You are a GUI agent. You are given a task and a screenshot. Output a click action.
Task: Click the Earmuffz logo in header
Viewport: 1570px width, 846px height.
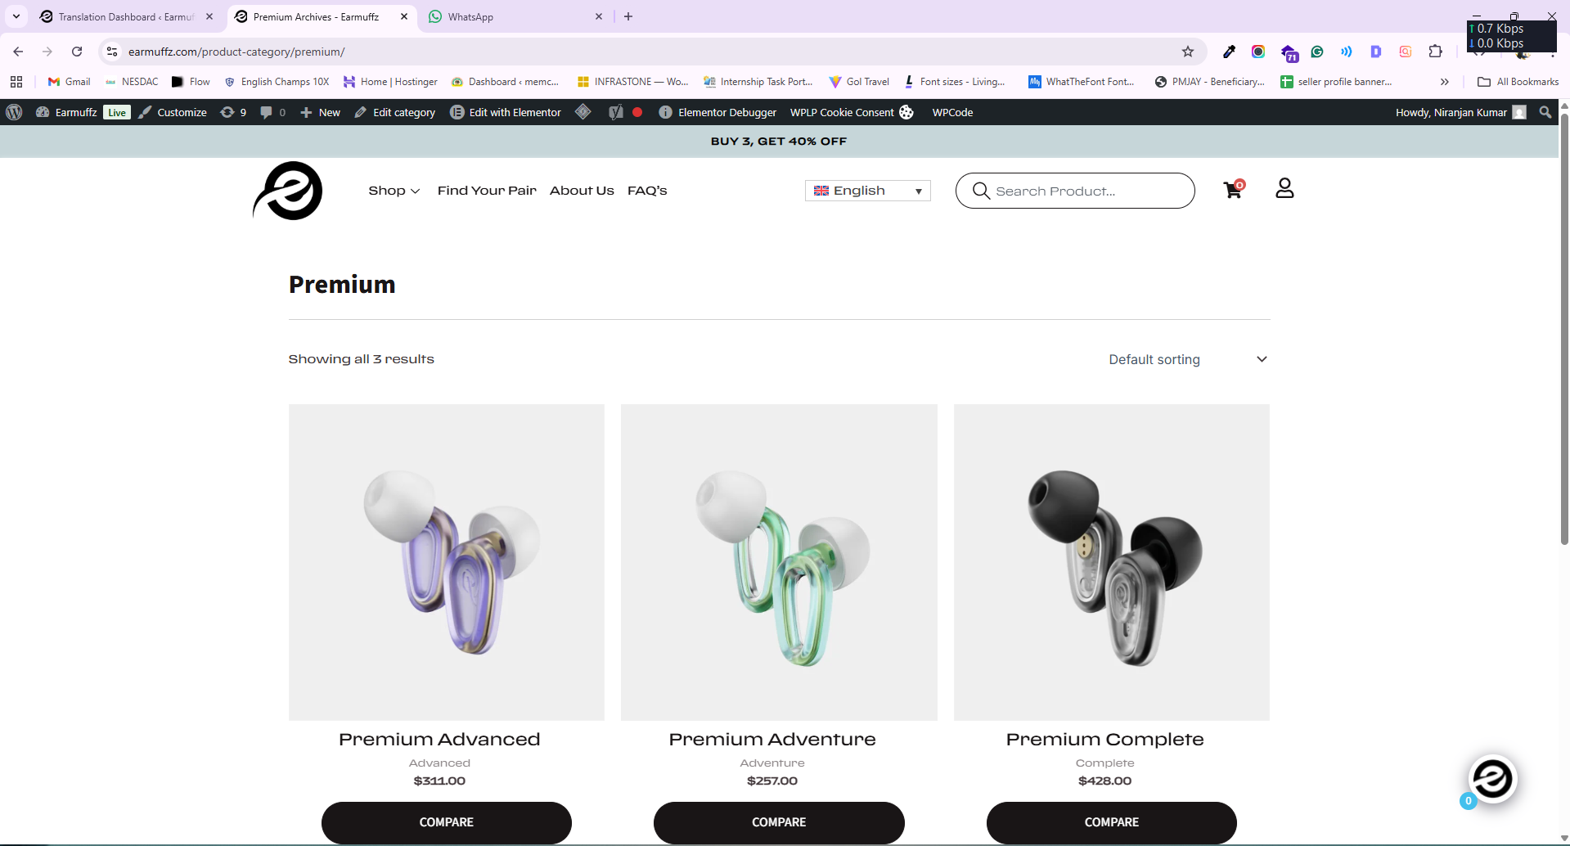click(288, 191)
